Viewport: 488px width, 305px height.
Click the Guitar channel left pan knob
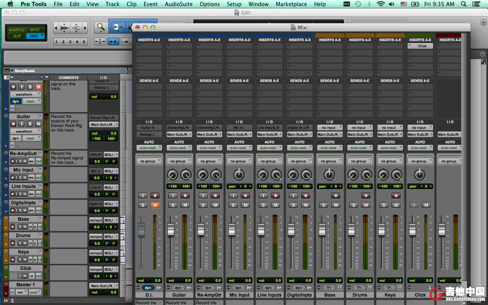pyautogui.click(x=173, y=175)
